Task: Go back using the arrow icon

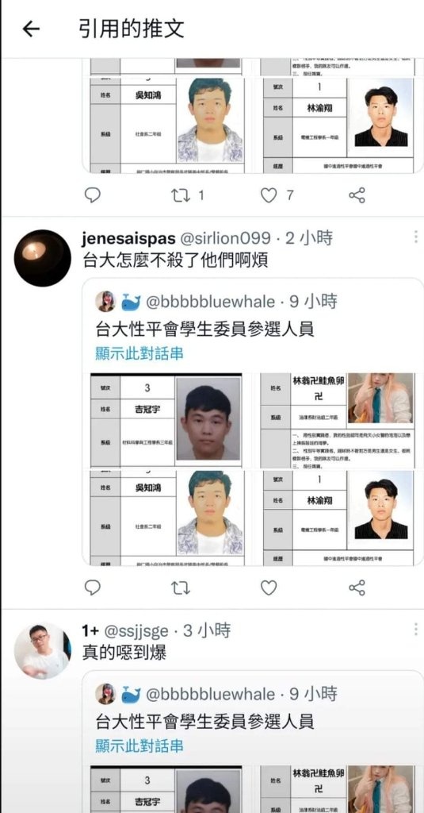Action: tap(31, 29)
